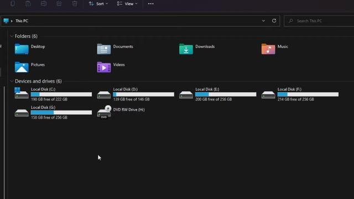
Task: Select the Pictures folder icon
Action: coord(22,67)
